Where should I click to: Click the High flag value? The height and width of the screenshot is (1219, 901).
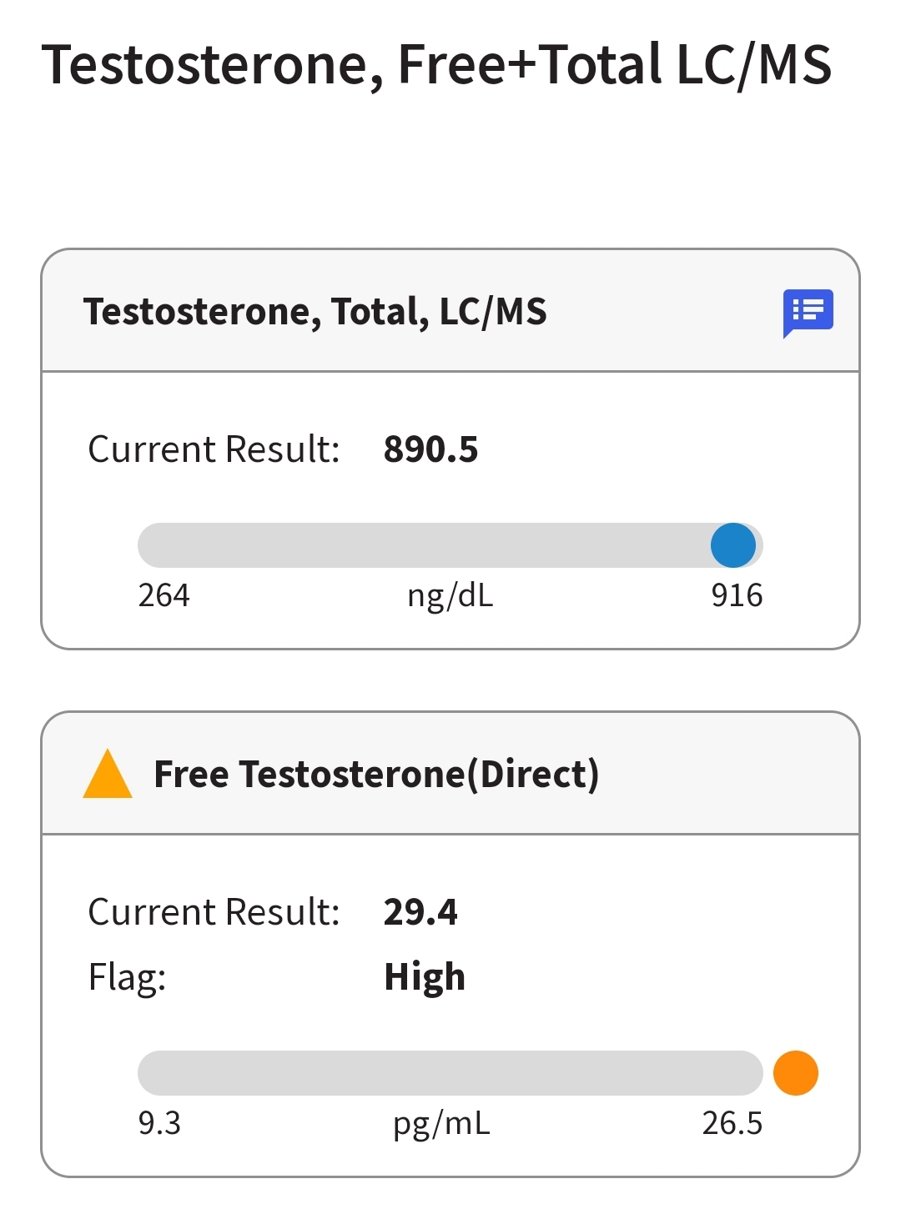pos(425,977)
